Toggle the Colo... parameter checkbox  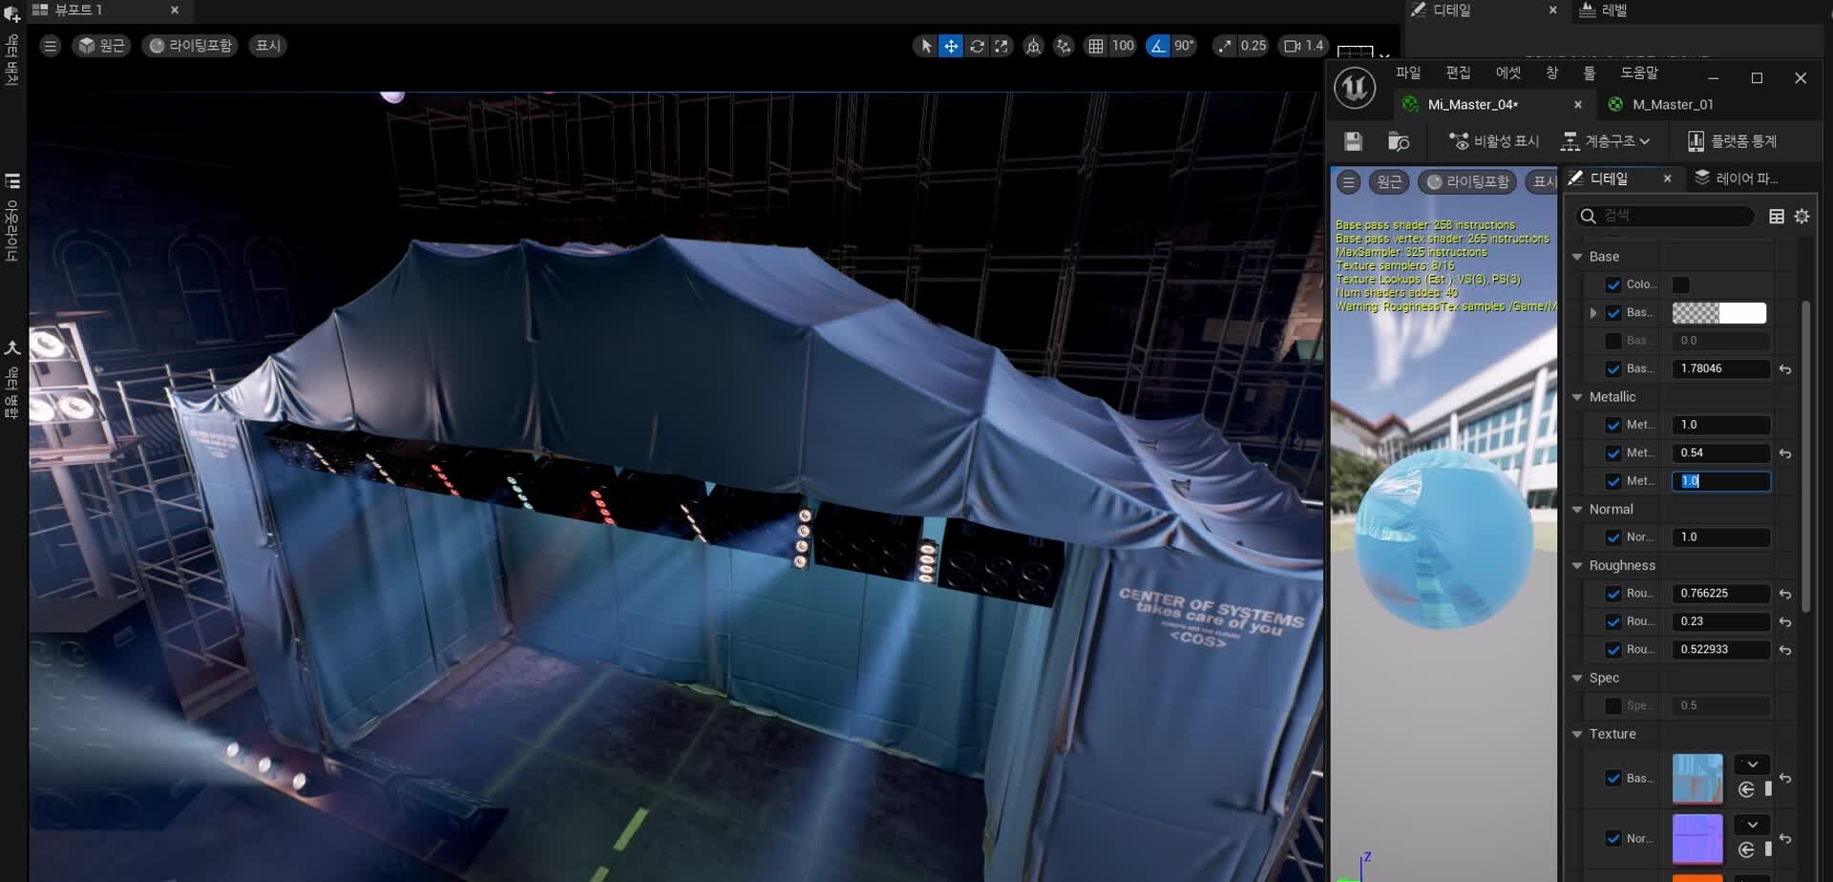click(1613, 284)
